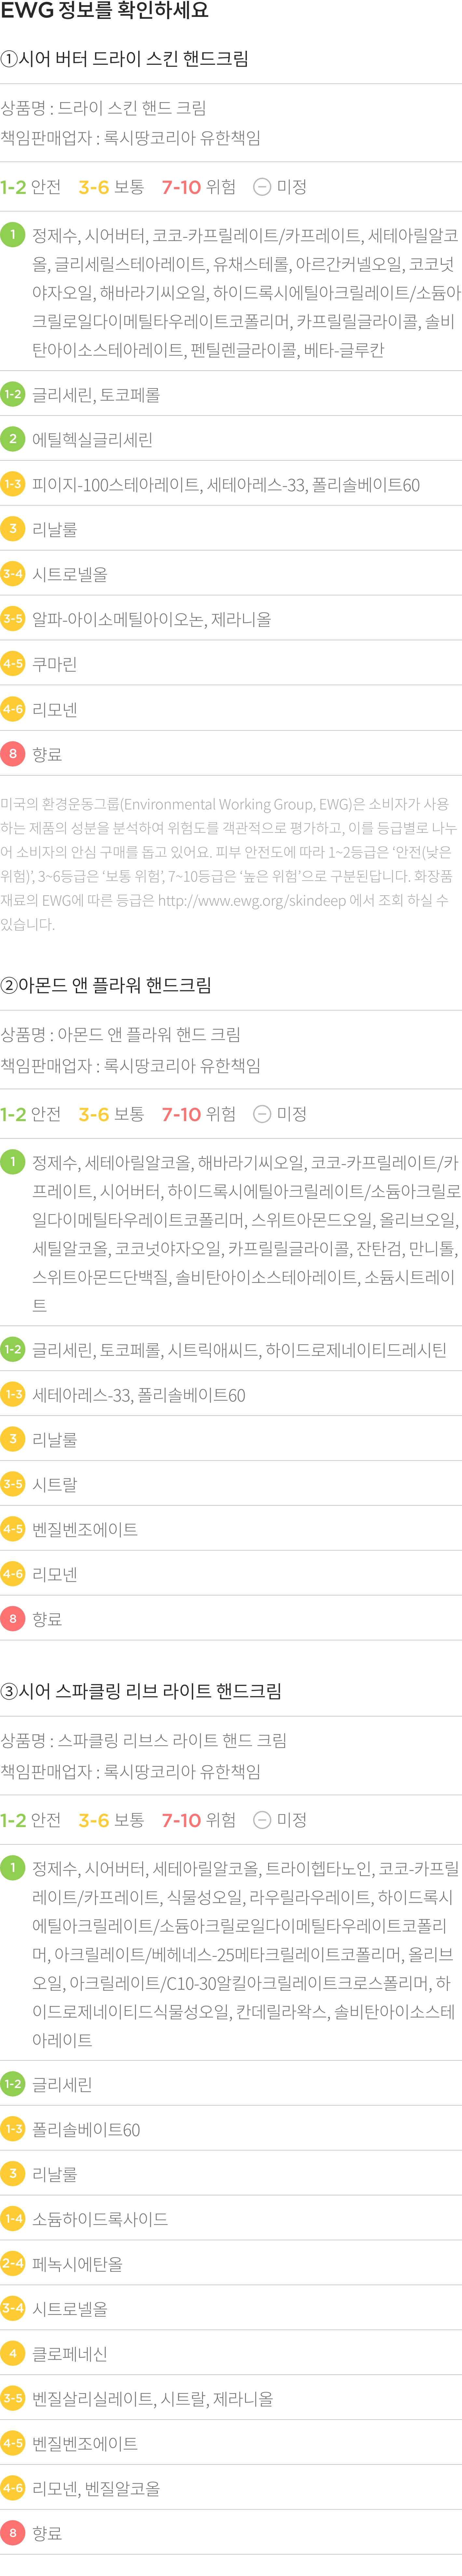Click the 3-5 badge beside 시트랄
The image size is (462, 2576).
click(x=13, y=1484)
